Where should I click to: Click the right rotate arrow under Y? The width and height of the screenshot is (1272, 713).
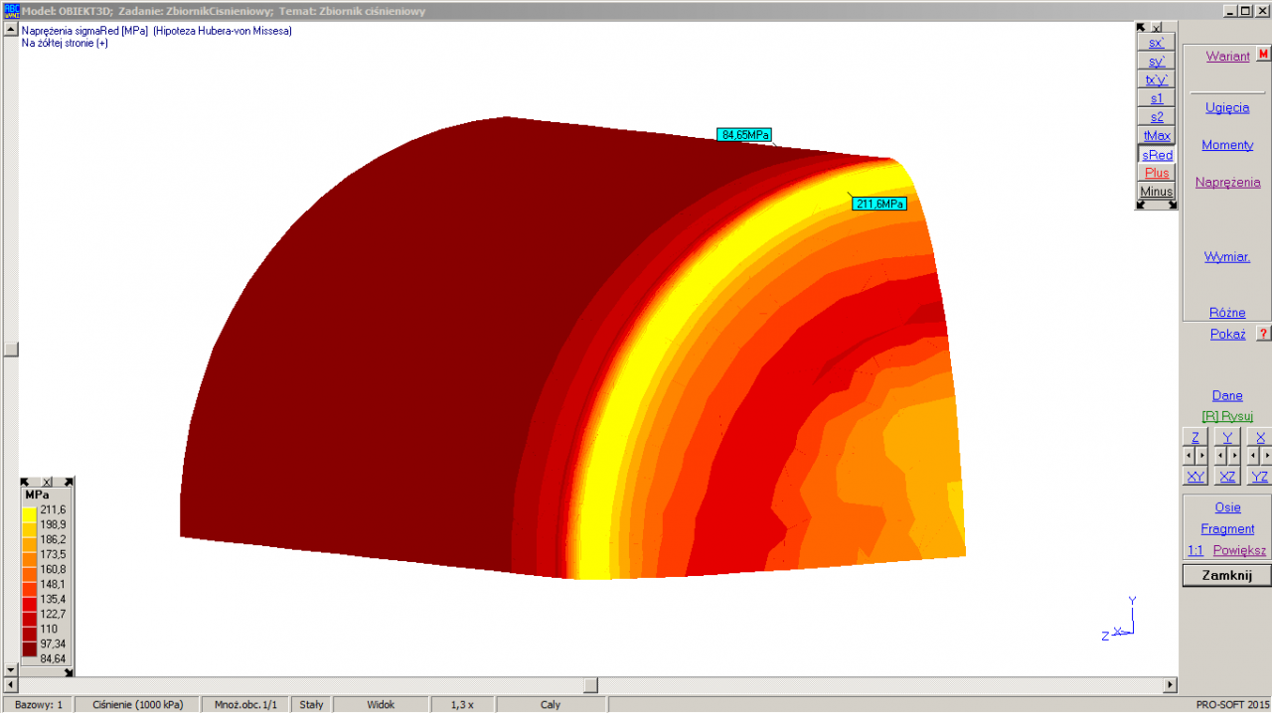coord(1234,456)
